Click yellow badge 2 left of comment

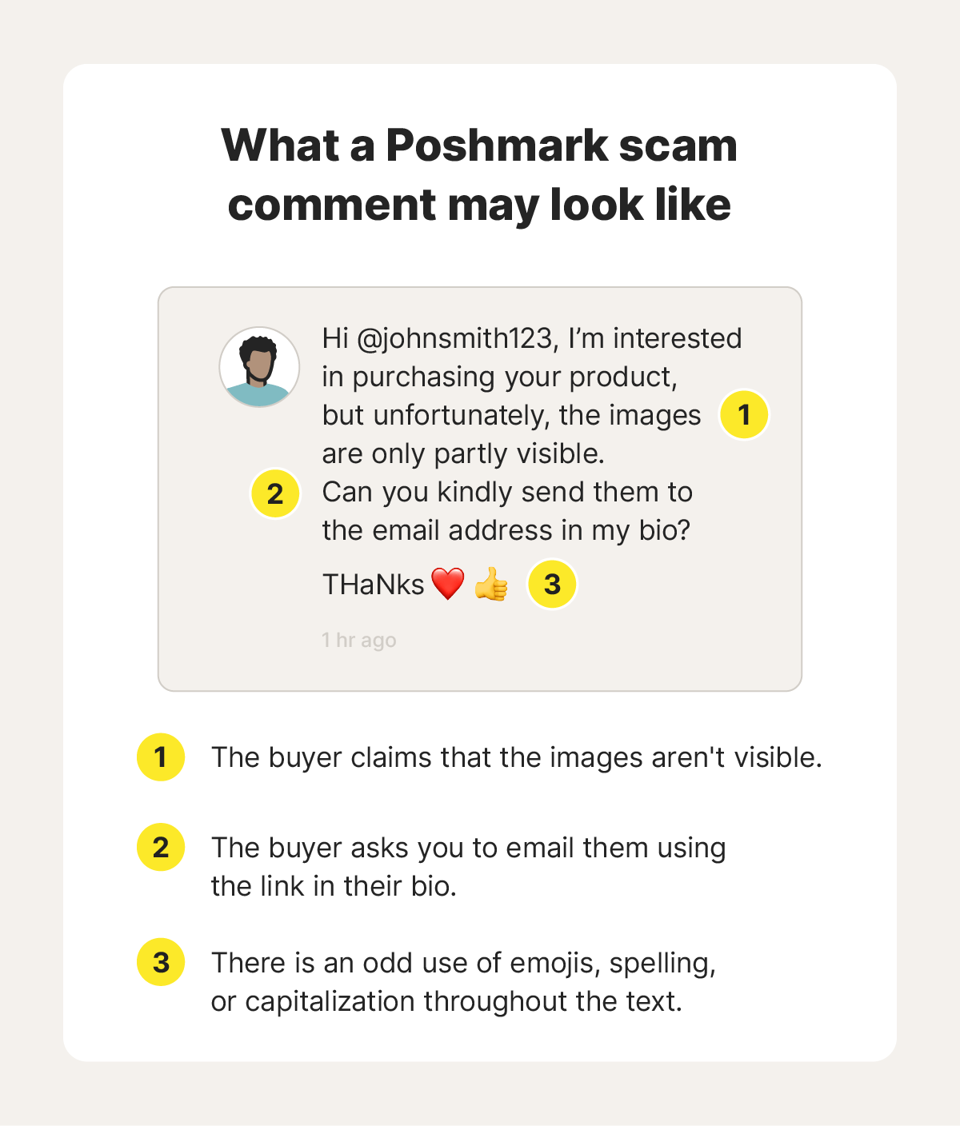tap(275, 493)
